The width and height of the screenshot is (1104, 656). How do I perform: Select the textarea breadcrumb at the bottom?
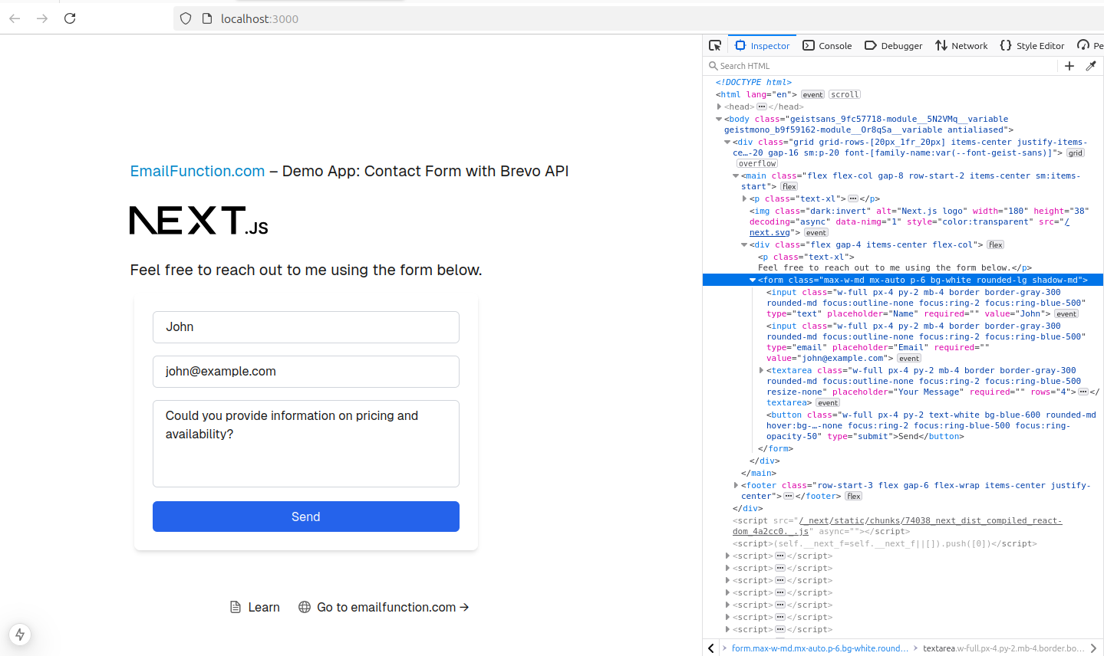pyautogui.click(x=1003, y=648)
